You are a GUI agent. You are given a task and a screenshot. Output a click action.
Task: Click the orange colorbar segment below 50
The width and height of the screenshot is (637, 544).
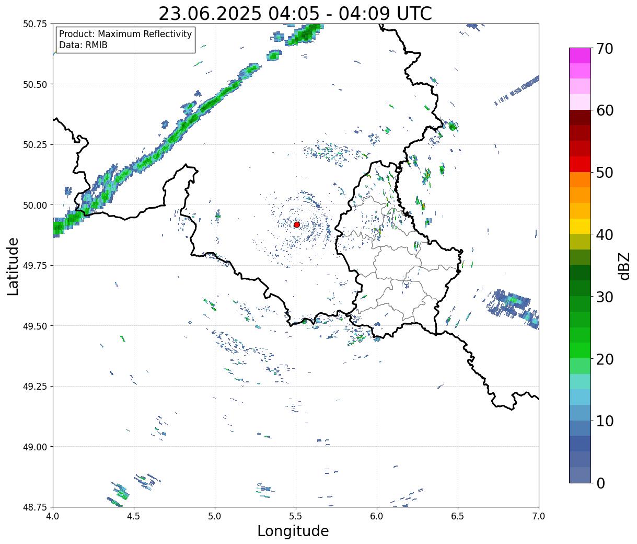click(x=580, y=179)
